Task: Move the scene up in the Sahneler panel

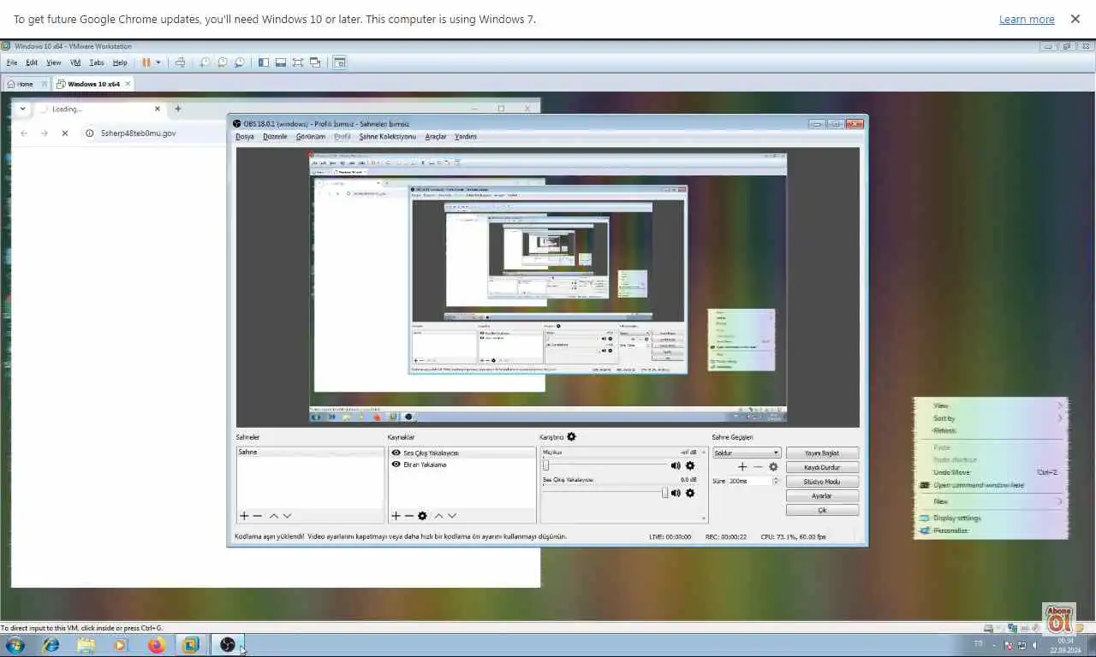Action: point(274,516)
